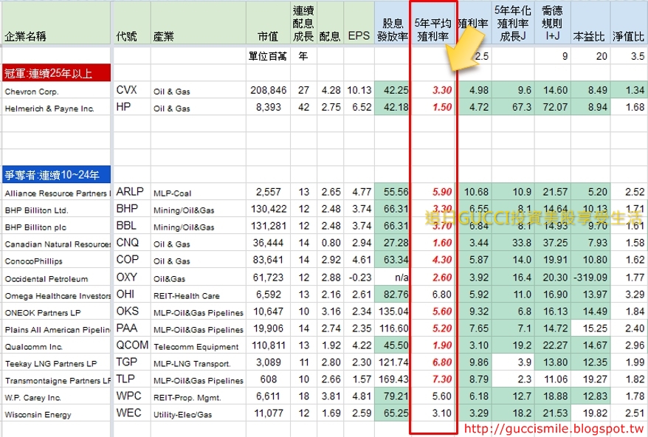Click the 10.68 yield cell for ARLP

[x=474, y=192]
